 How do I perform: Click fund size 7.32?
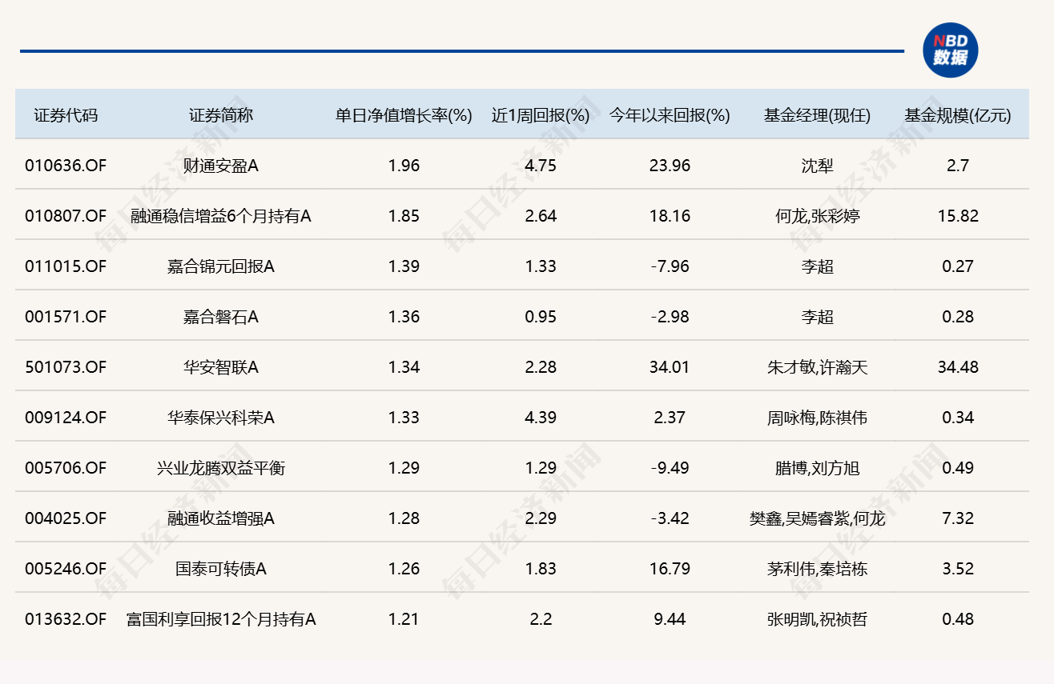(958, 518)
